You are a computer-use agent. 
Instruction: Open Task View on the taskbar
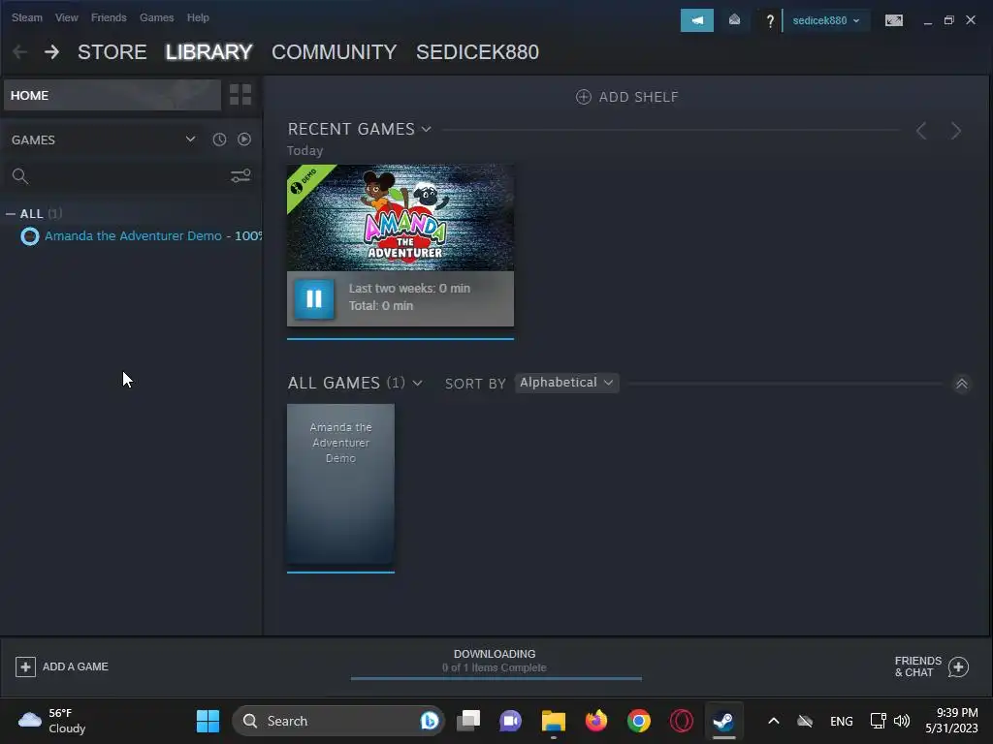[x=468, y=721]
